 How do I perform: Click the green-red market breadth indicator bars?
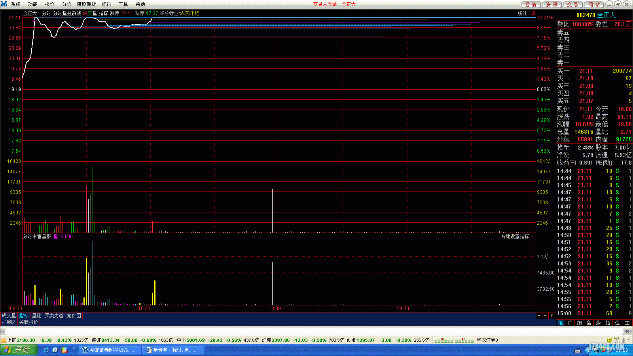click(454, 340)
